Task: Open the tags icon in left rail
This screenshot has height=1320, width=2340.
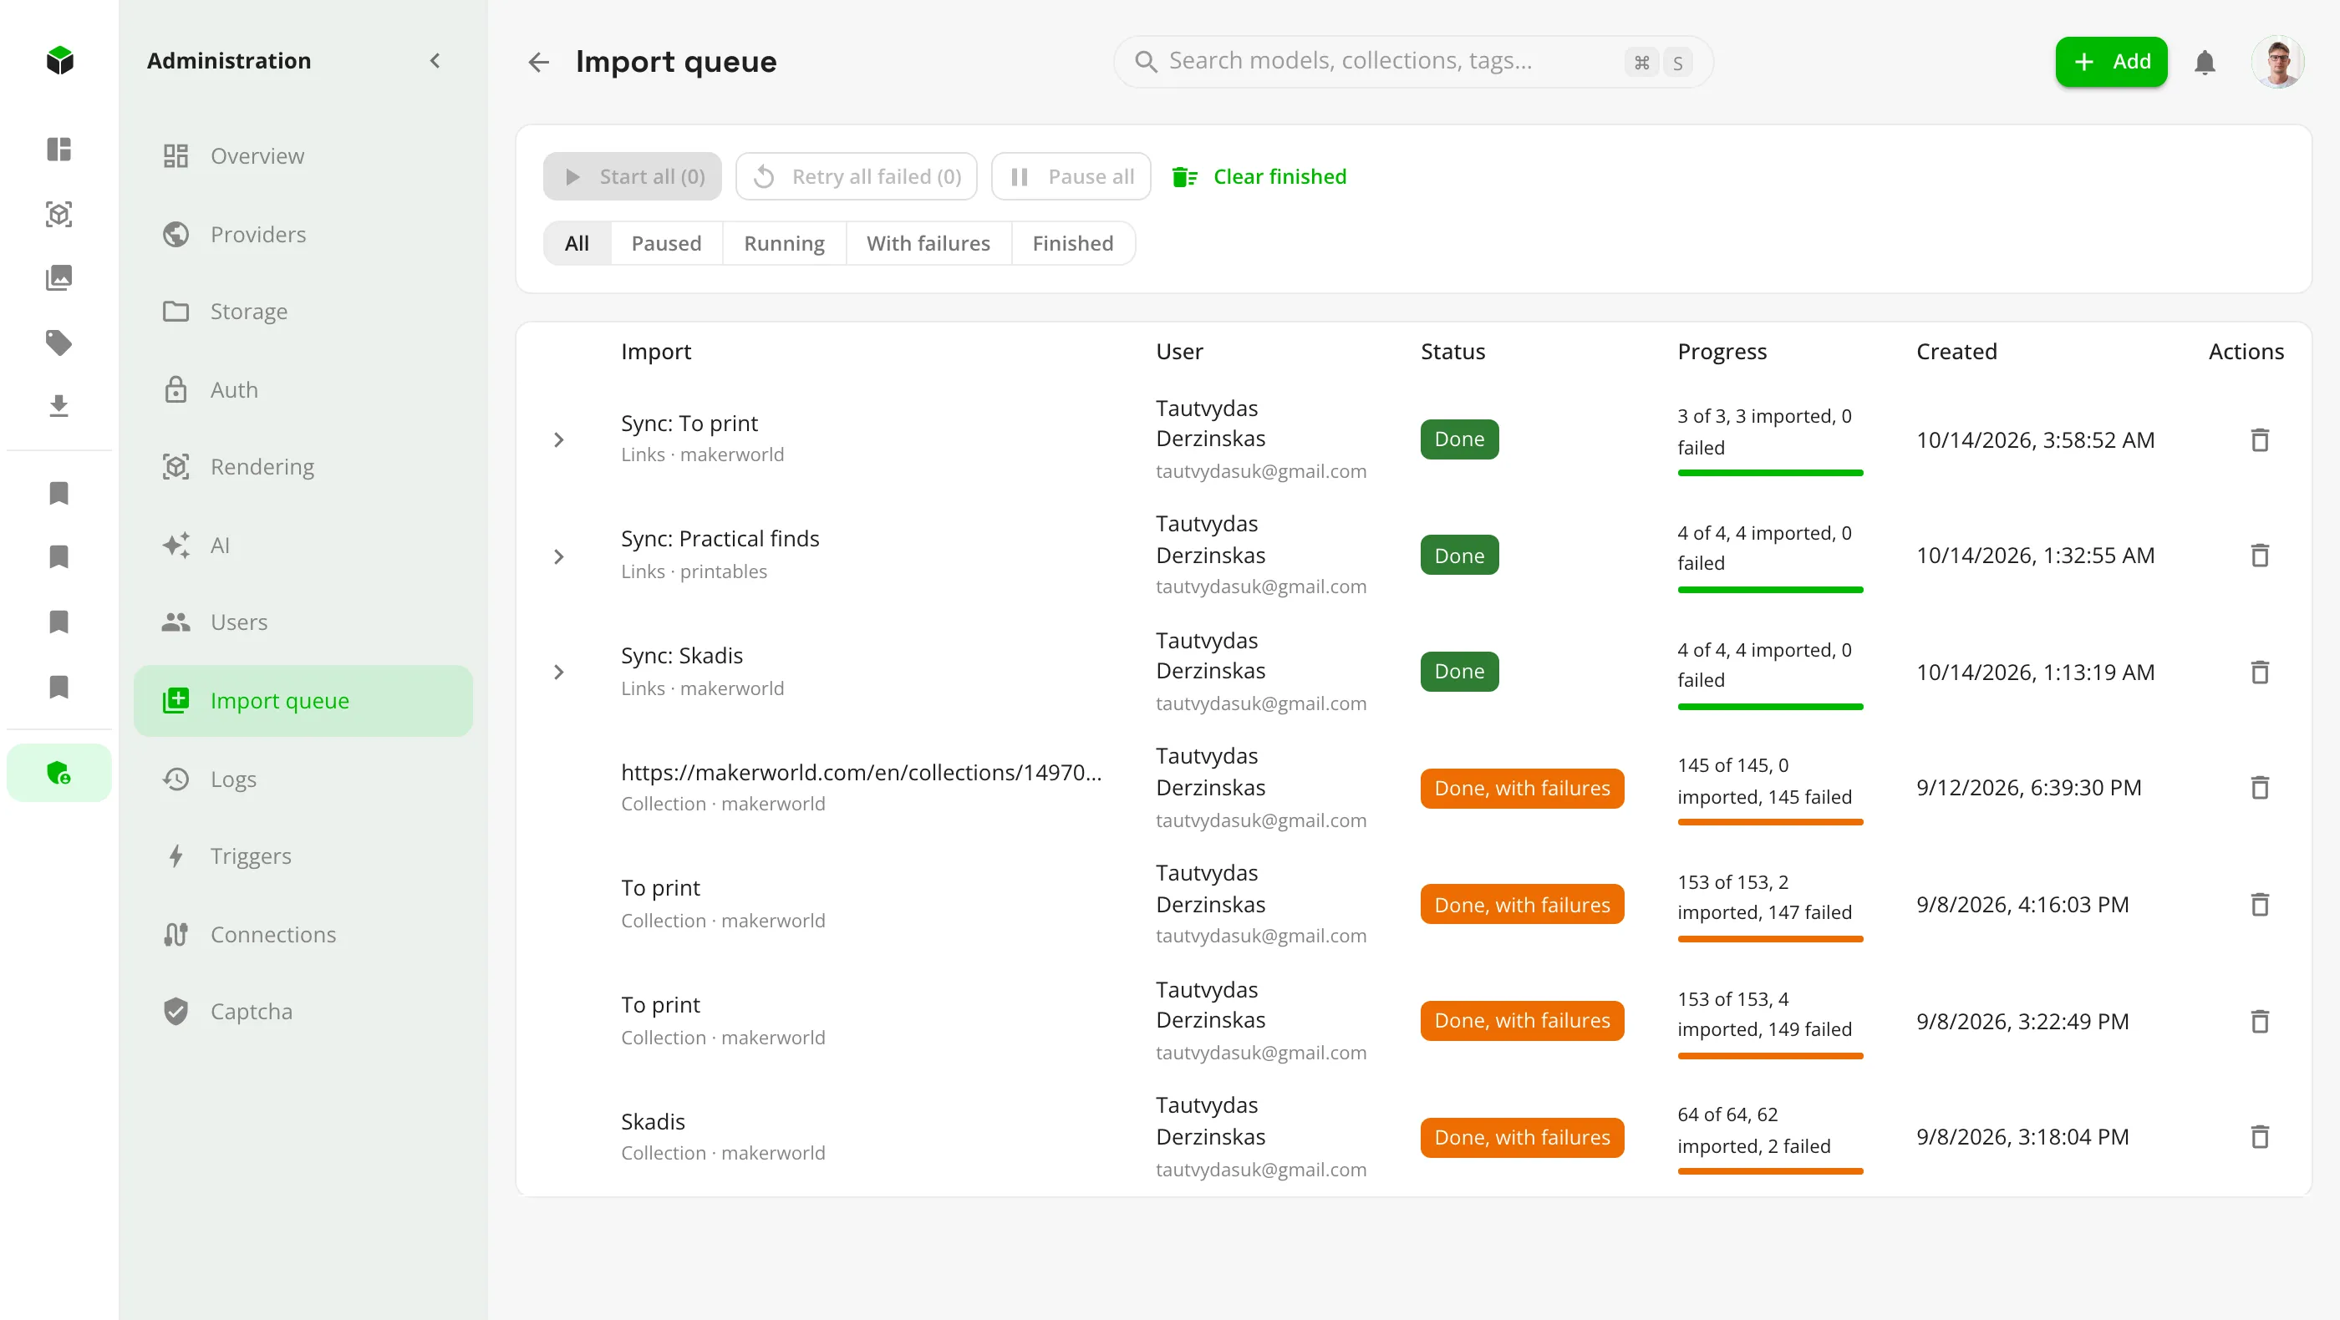Action: point(59,343)
